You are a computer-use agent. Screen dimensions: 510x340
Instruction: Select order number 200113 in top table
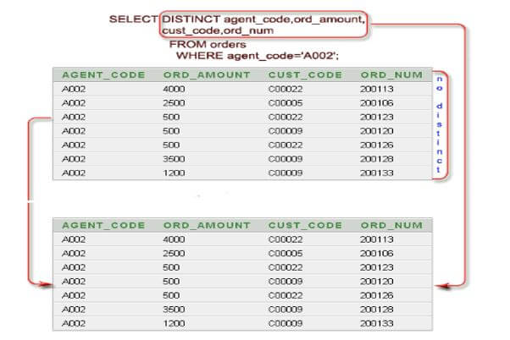point(374,88)
